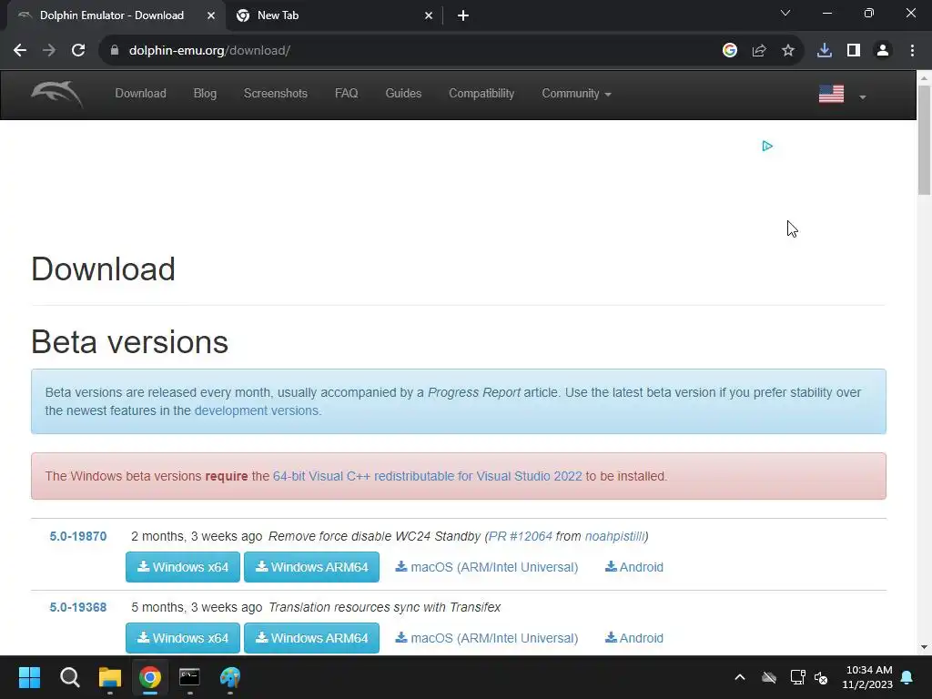Open the noahpistilli author link
Image resolution: width=932 pixels, height=699 pixels.
614,536
